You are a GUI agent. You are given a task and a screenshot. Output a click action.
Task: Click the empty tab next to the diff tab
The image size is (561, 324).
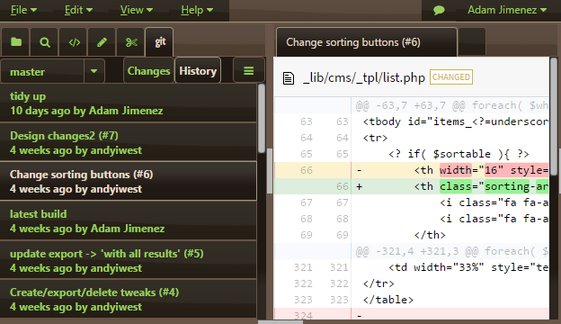(x=472, y=42)
